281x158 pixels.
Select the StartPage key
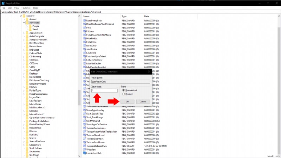[34, 155]
